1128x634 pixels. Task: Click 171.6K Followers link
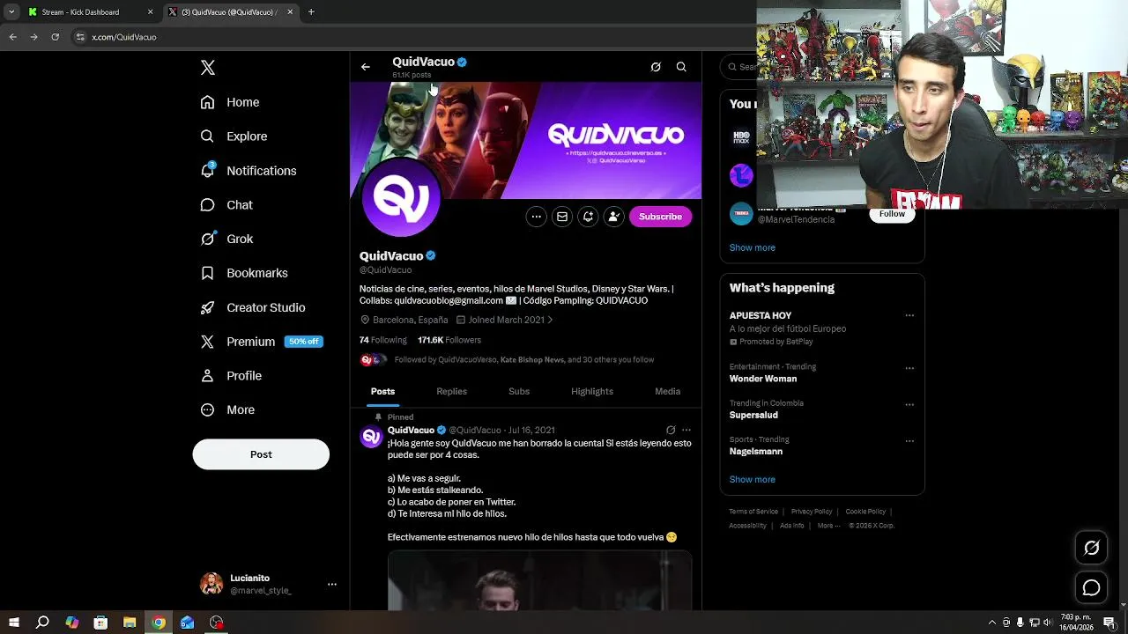pyautogui.click(x=449, y=340)
